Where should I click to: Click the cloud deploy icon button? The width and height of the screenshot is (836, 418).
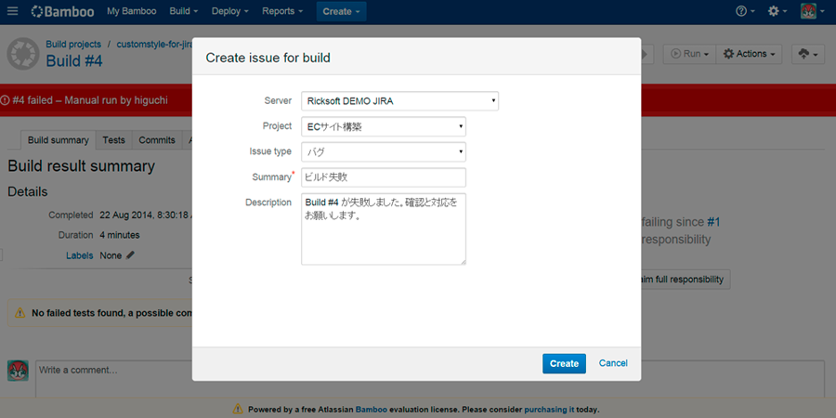point(808,54)
